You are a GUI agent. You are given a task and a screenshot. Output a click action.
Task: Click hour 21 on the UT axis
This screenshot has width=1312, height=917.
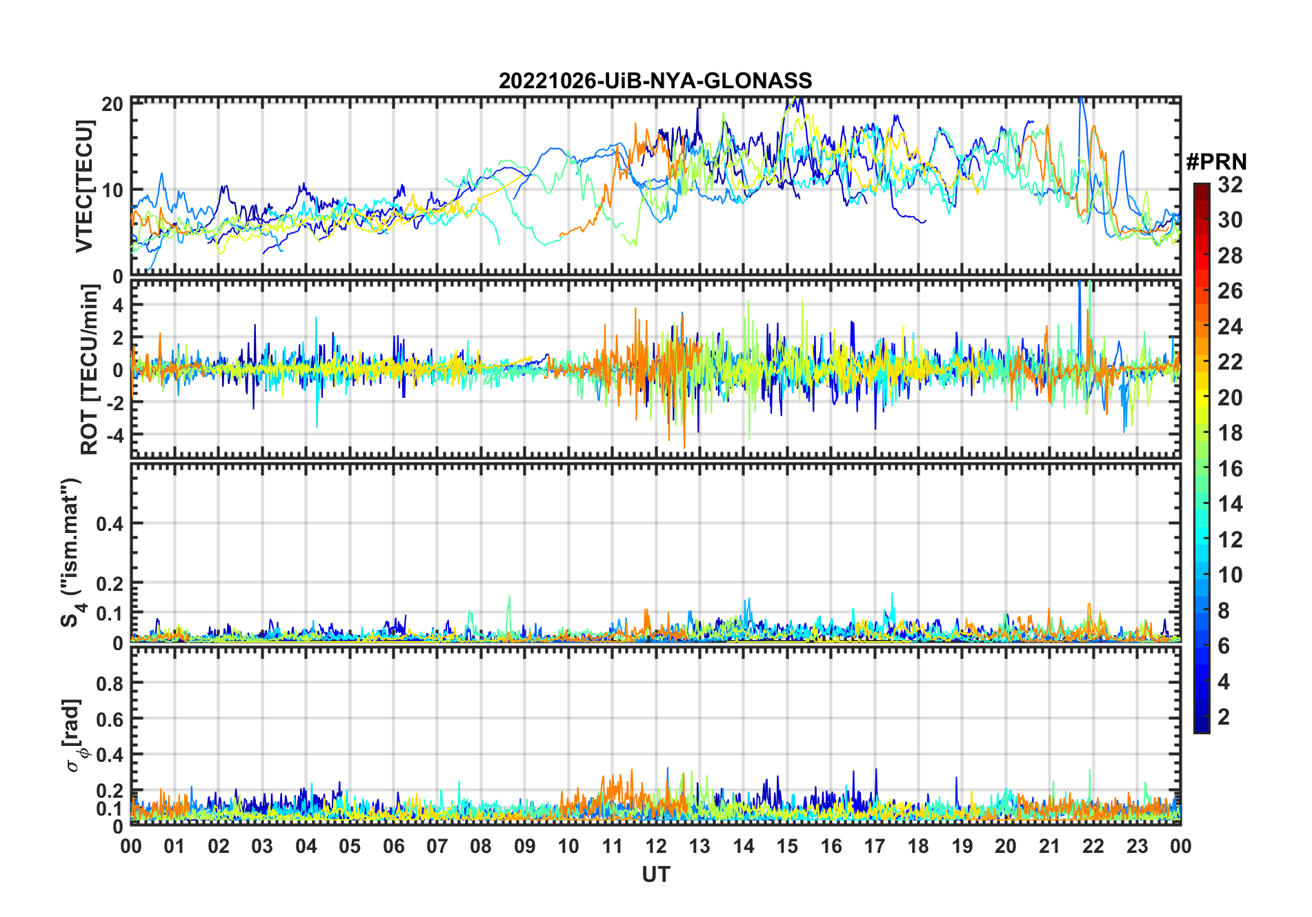click(1049, 846)
